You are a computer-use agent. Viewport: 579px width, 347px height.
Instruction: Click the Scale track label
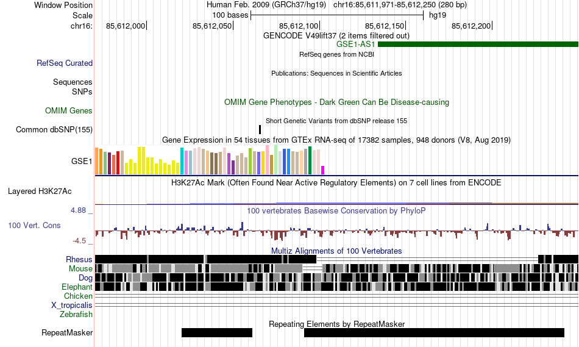click(82, 15)
